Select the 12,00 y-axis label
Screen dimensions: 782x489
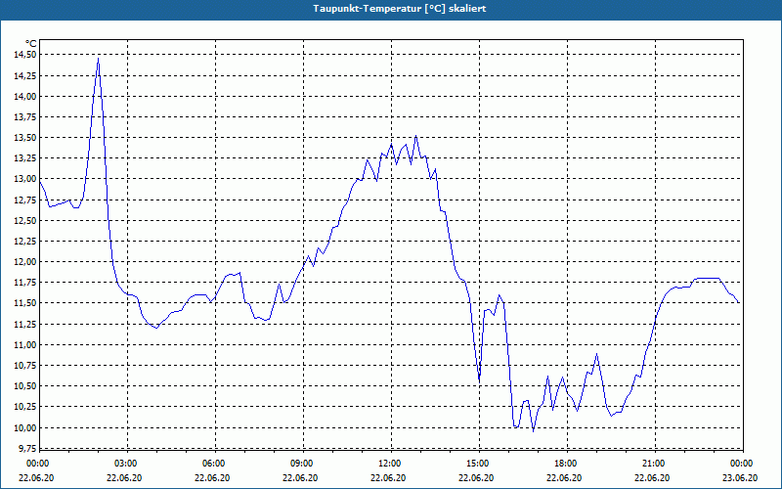[x=25, y=261]
